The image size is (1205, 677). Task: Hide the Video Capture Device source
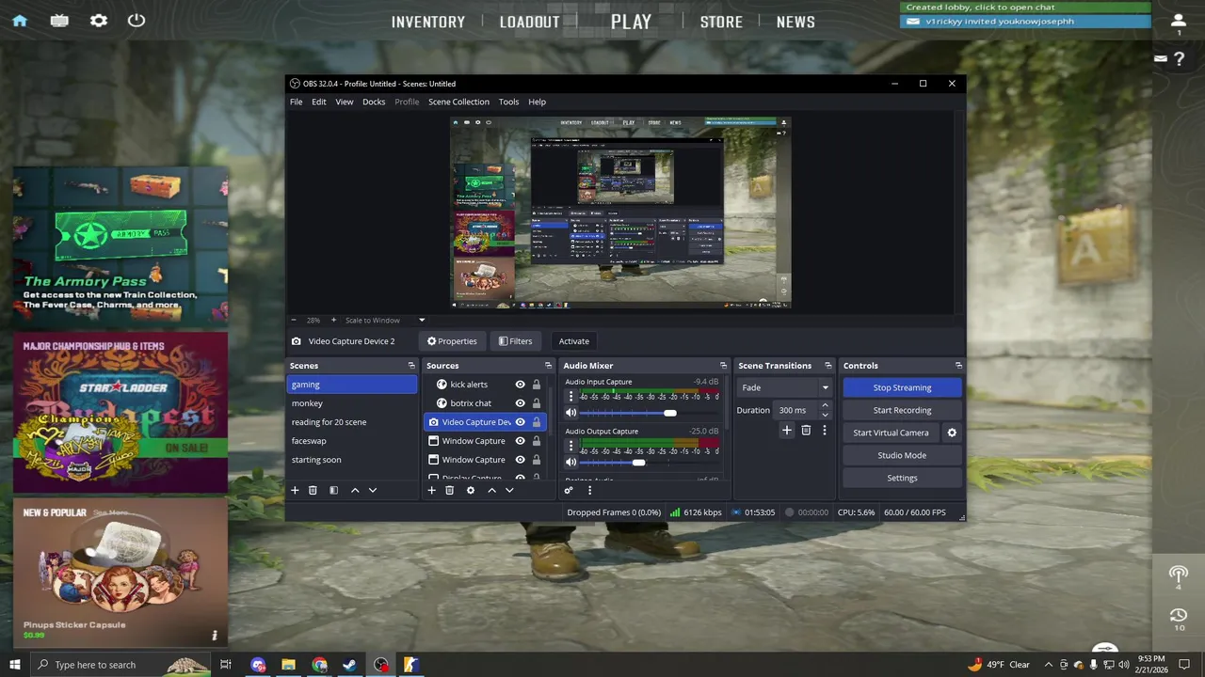[520, 421]
